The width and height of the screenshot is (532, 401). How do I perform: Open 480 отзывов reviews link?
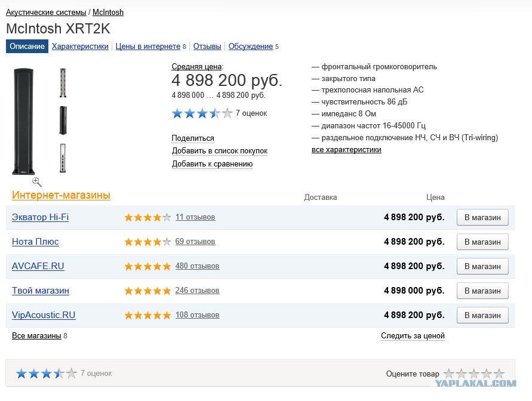198,266
